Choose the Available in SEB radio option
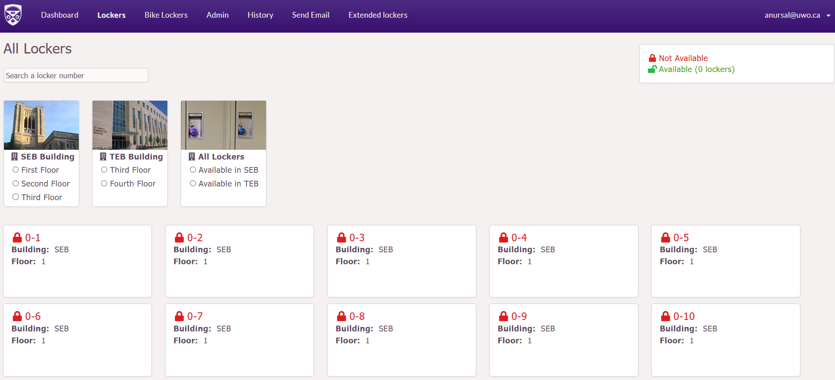The height and width of the screenshot is (380, 835). pos(193,170)
